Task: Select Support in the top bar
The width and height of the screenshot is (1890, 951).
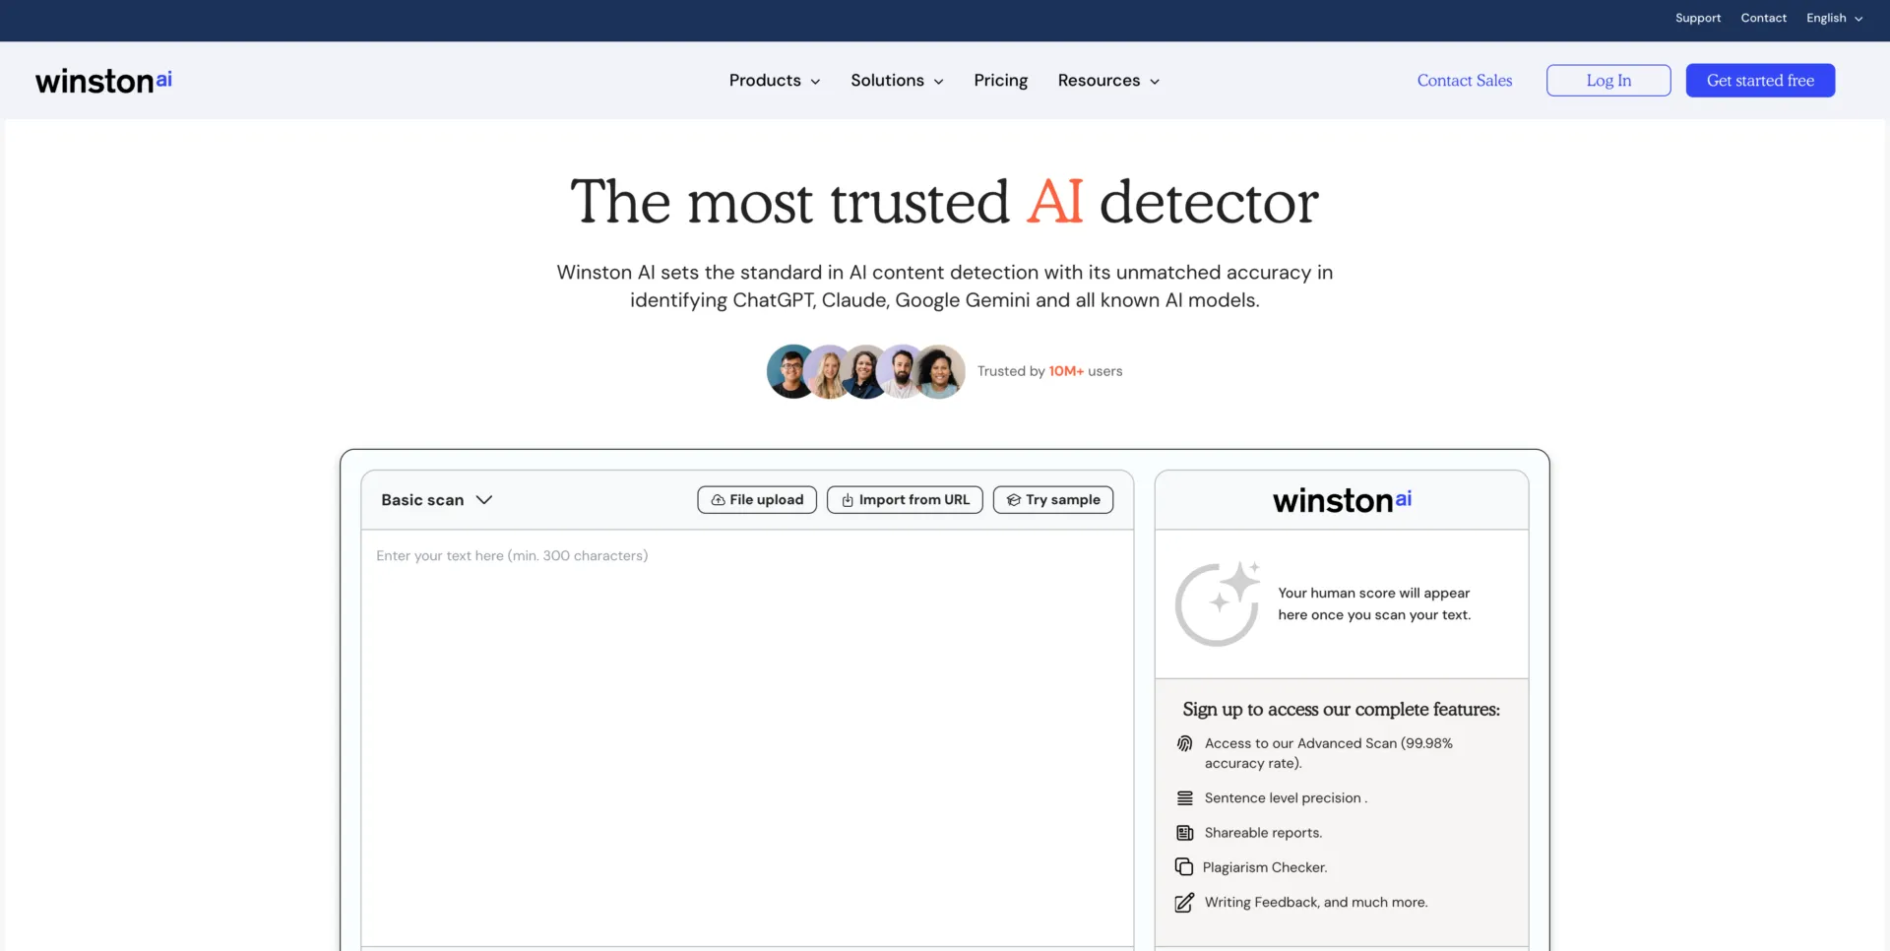Action: (x=1697, y=18)
